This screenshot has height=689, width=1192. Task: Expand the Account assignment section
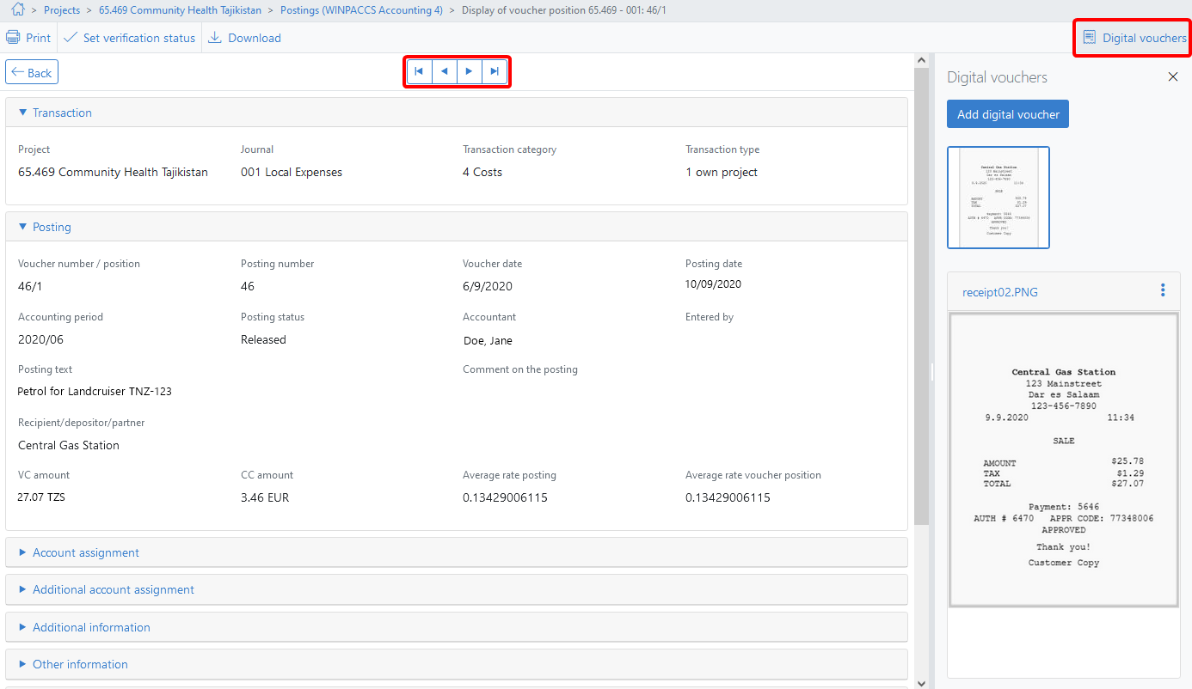coord(85,552)
